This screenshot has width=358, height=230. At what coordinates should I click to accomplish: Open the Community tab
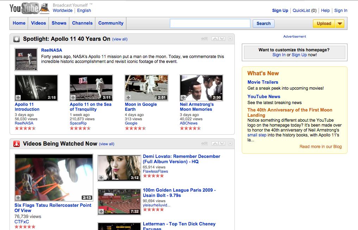coord(111,23)
